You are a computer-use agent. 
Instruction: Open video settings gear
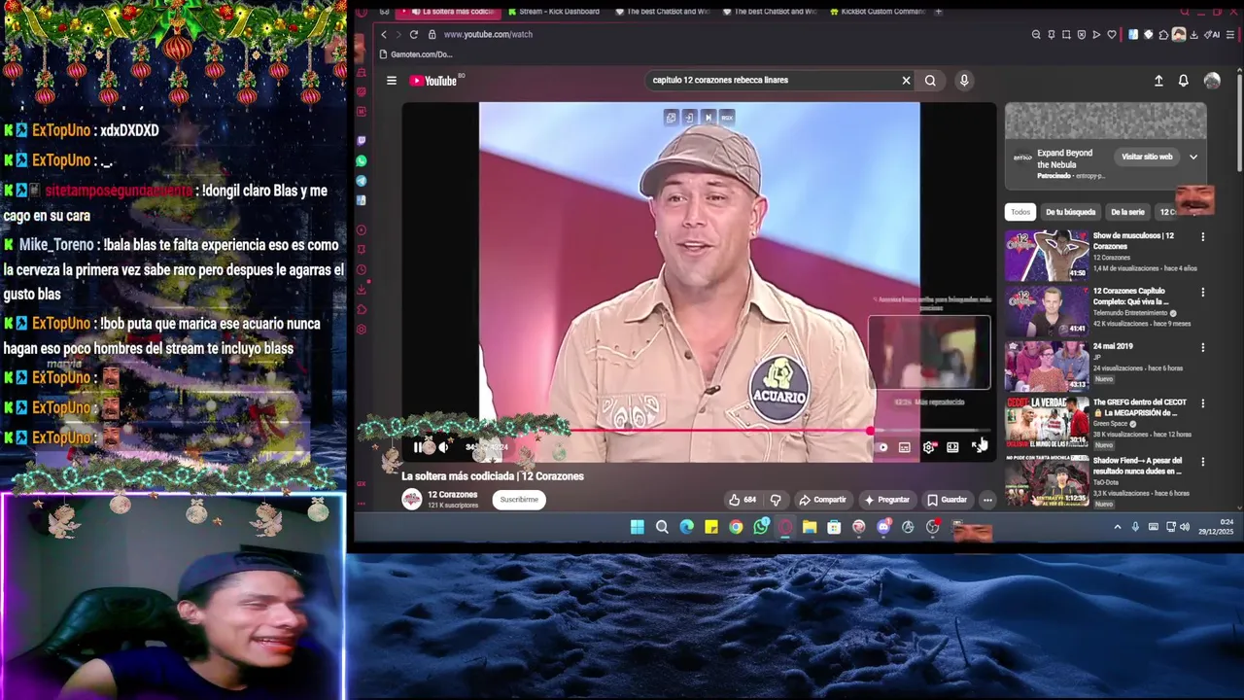[928, 447]
